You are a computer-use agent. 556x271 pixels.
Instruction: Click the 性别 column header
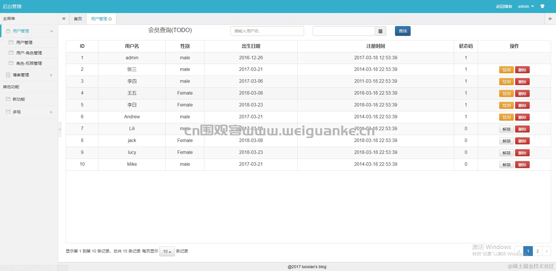[x=185, y=46]
